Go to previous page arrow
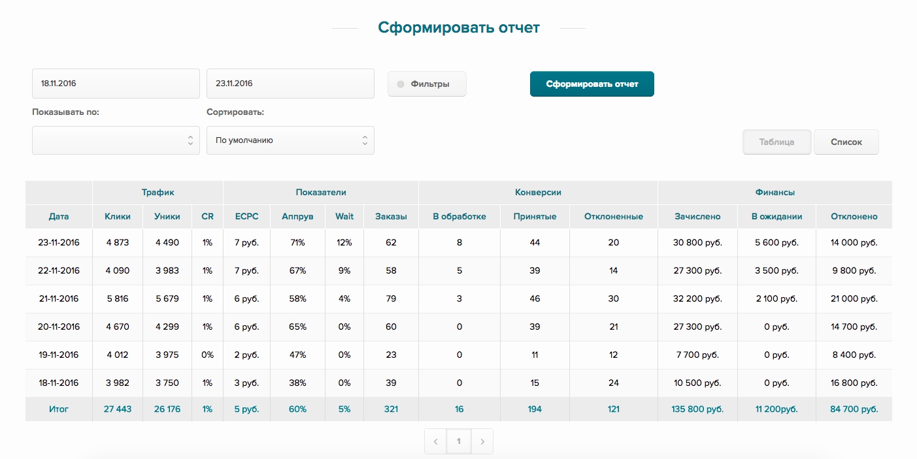This screenshot has width=917, height=459. 436,441
